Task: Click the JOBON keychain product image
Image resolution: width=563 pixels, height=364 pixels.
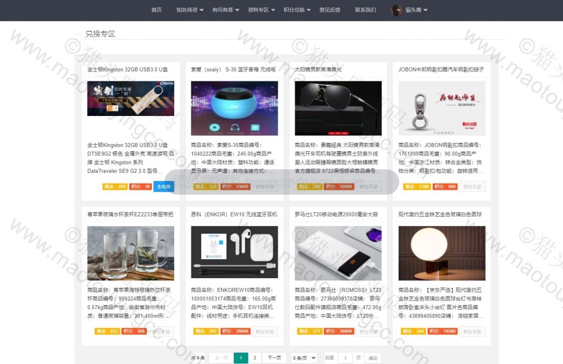Action: (442, 108)
